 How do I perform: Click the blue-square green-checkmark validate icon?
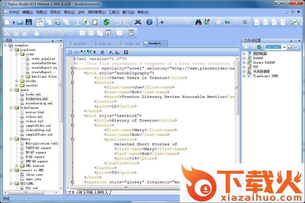click(x=89, y=52)
